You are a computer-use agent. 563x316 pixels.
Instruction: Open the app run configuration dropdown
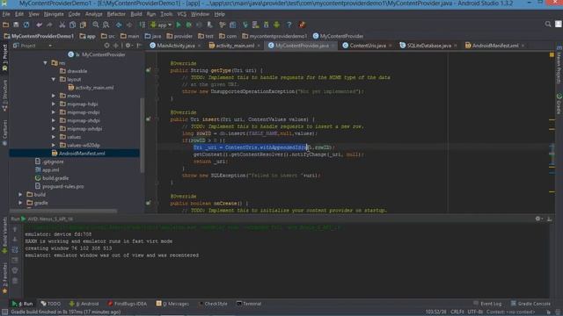click(161, 25)
